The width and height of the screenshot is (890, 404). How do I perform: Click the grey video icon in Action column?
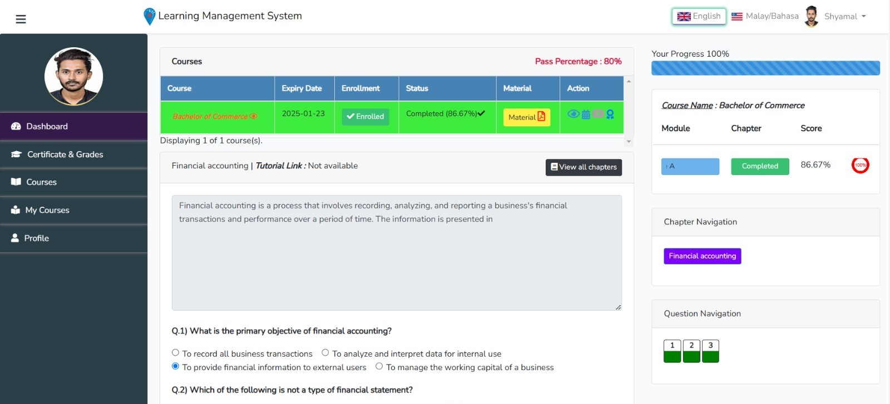tap(598, 114)
